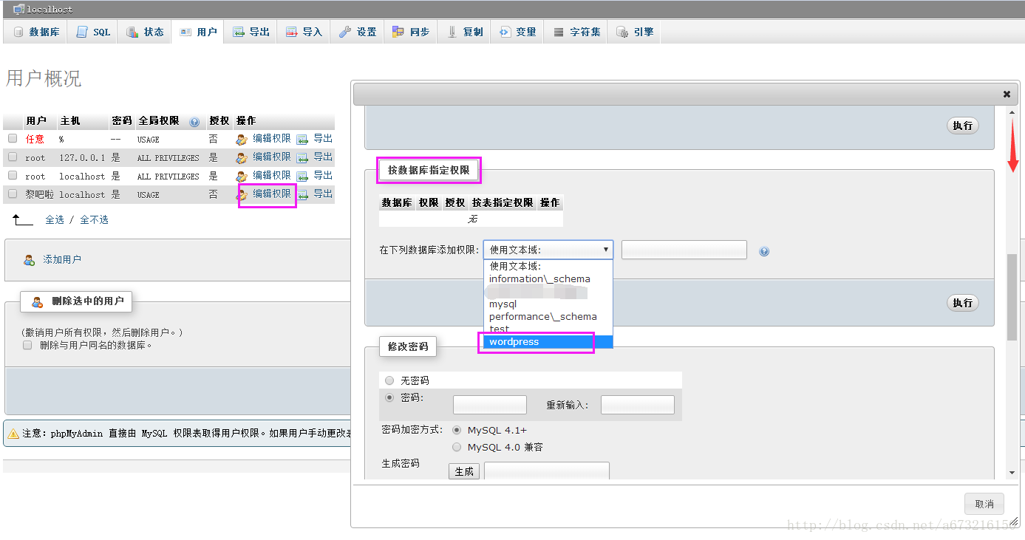Select information\_schema from the list
The width and height of the screenshot is (1025, 540).
pyautogui.click(x=548, y=278)
